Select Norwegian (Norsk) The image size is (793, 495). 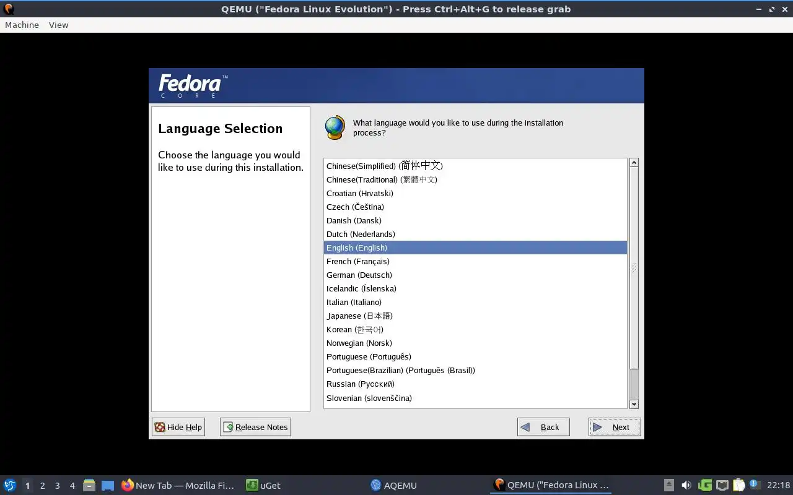475,343
